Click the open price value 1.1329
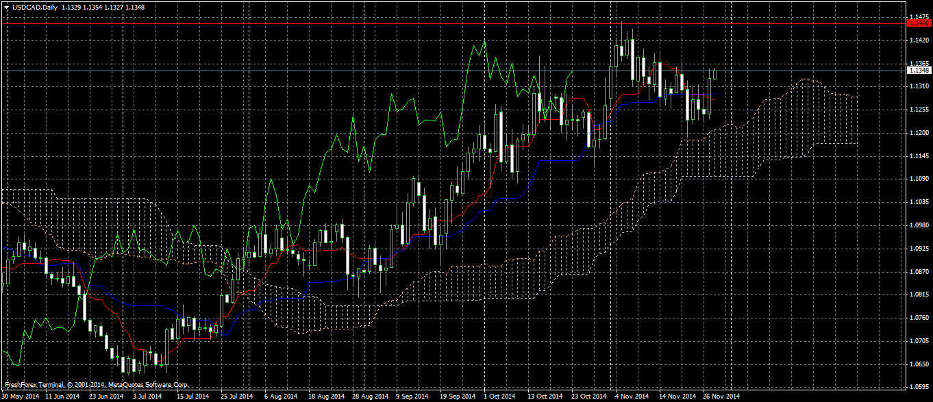Screen dimensions: 933x402 (71, 7)
